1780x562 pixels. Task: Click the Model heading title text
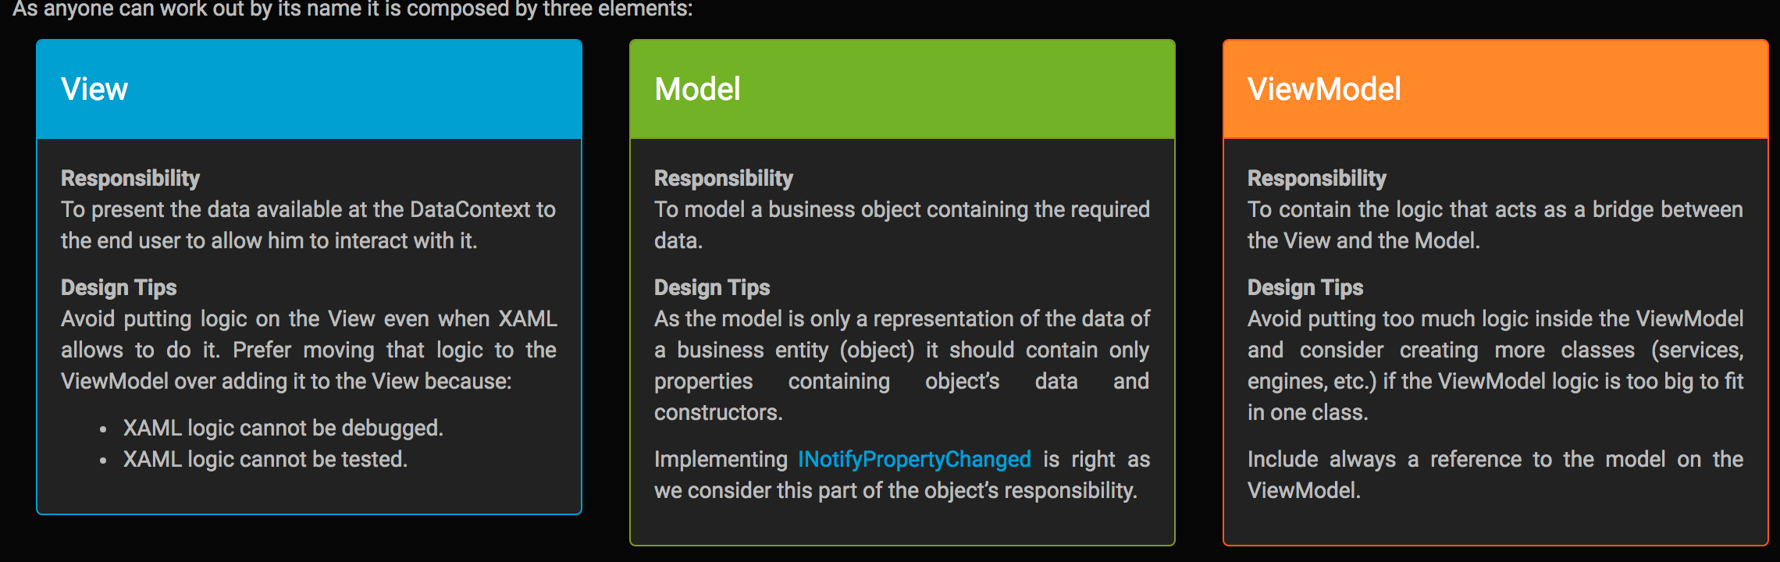click(697, 89)
